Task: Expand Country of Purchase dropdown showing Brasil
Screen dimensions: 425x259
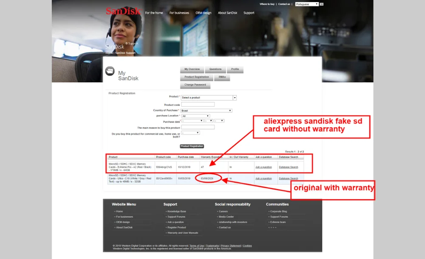Action: (207, 111)
